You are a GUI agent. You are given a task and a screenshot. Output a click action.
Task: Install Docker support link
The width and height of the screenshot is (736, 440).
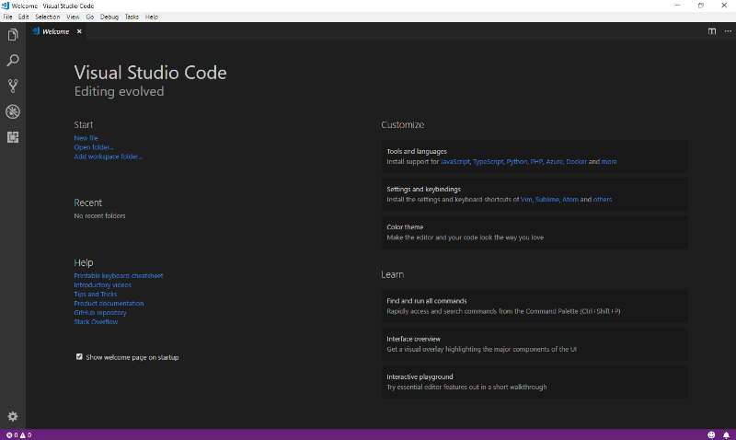[577, 161]
